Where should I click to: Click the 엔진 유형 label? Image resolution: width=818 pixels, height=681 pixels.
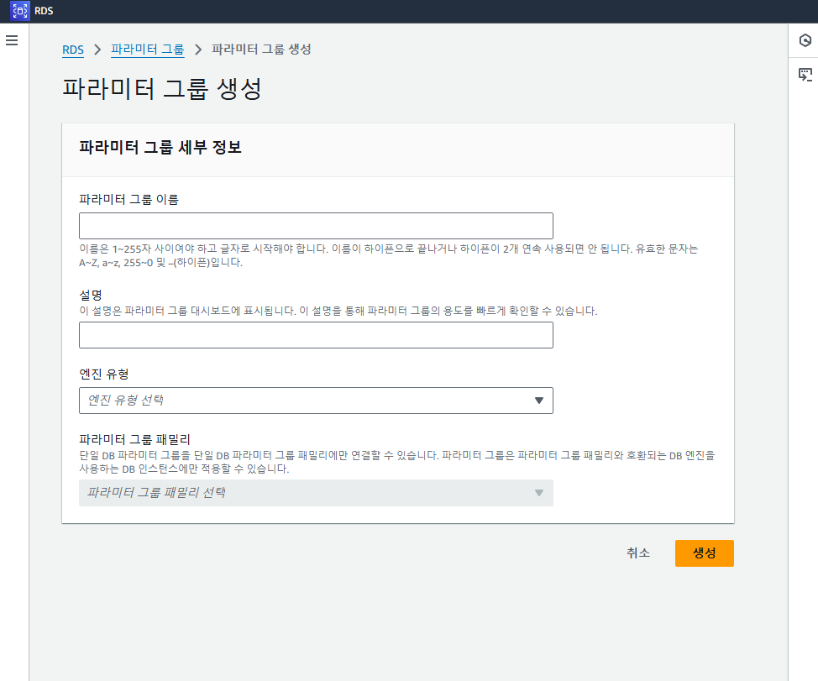(104, 374)
